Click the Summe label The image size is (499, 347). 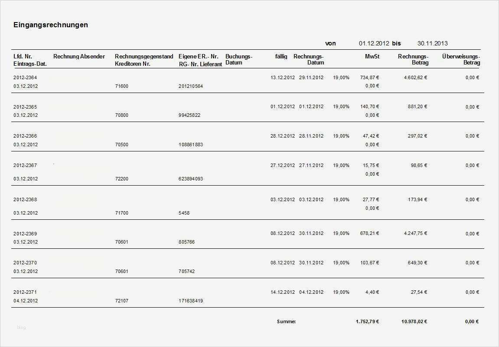286,321
